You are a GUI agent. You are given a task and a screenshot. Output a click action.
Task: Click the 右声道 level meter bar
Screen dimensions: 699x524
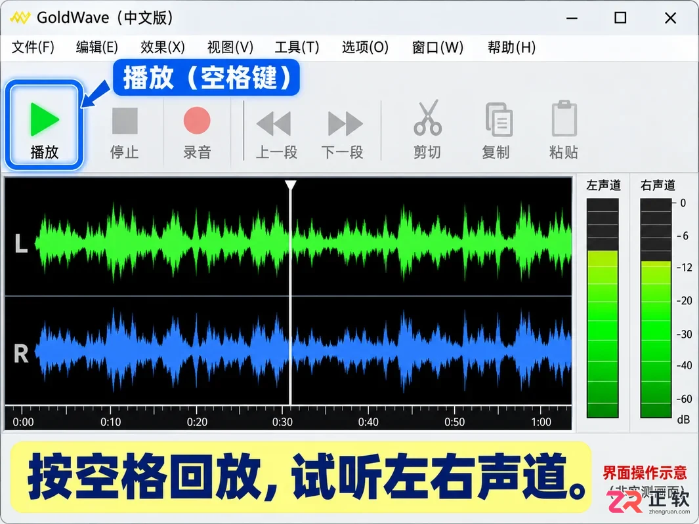coord(656,308)
